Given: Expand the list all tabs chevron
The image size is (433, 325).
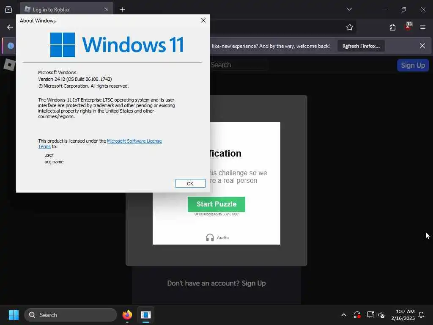Looking at the screenshot, I should (x=349, y=9).
